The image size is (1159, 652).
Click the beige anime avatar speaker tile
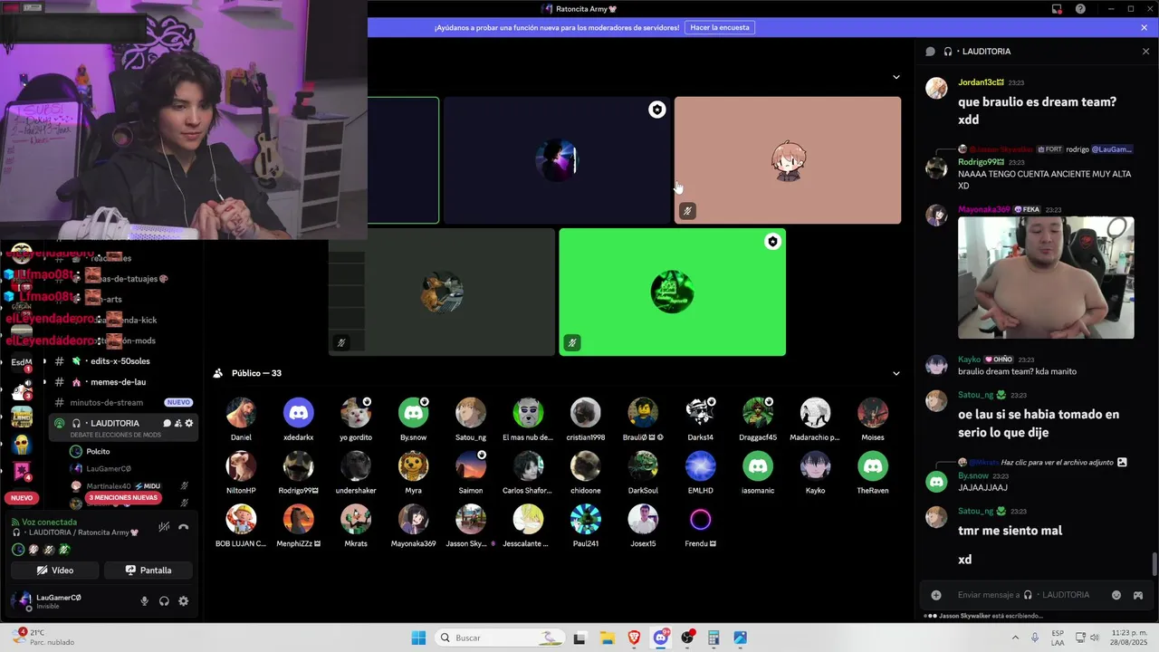788,160
